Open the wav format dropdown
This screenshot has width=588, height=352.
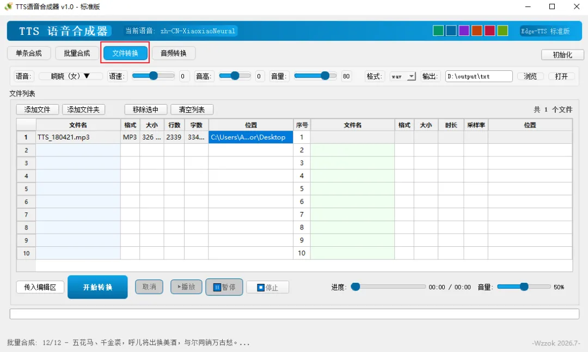click(x=403, y=76)
